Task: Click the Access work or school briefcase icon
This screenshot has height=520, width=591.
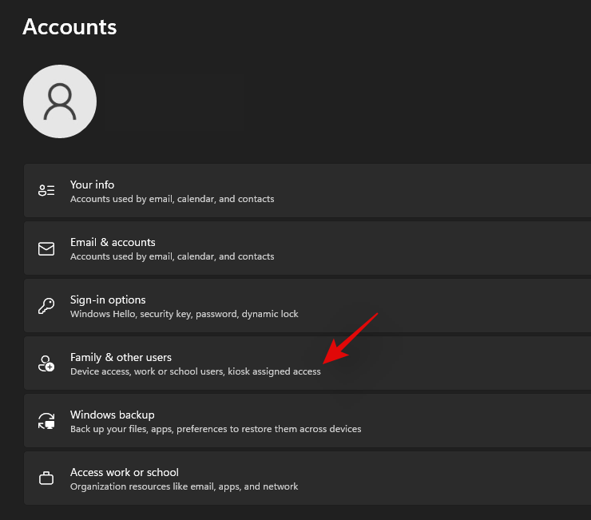Action: (x=46, y=478)
